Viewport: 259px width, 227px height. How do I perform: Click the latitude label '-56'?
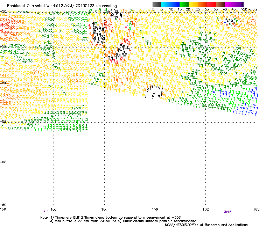(x=3, y=122)
